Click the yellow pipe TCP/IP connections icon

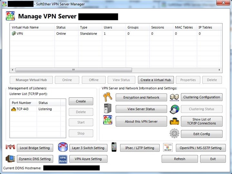174,121
